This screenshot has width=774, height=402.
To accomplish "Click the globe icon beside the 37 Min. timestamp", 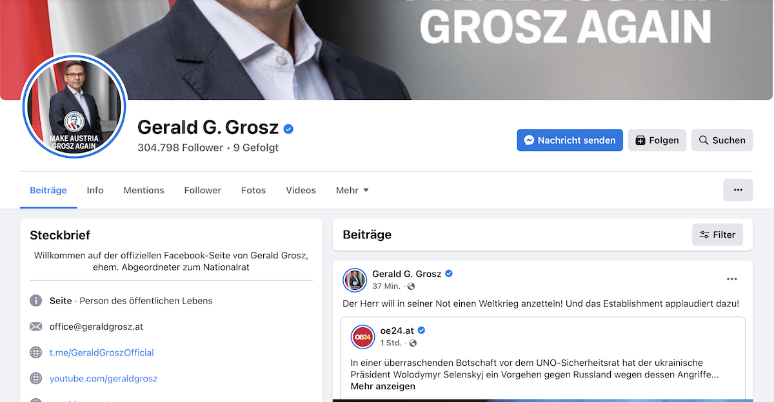I will click(411, 286).
